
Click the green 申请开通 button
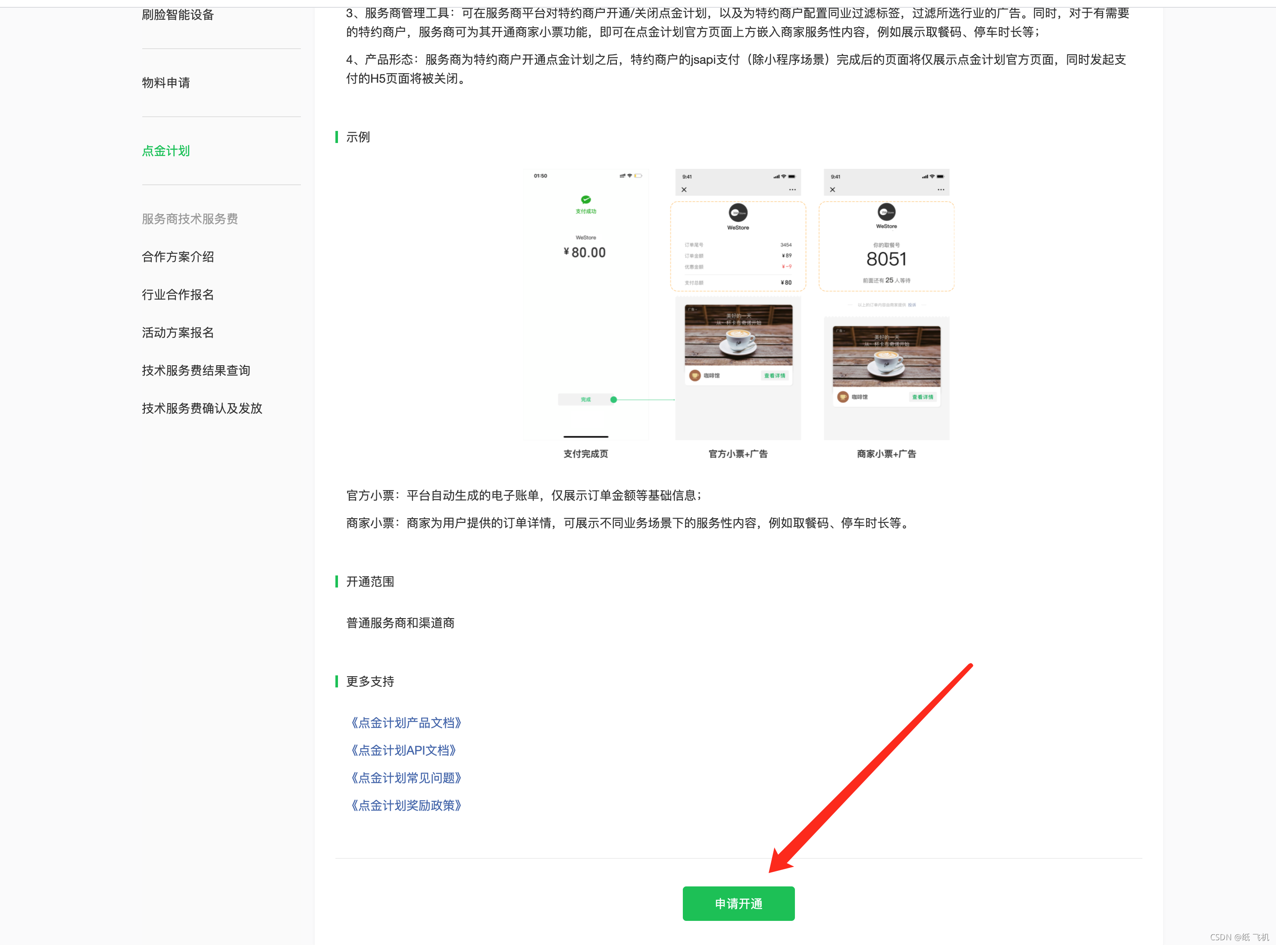pyautogui.click(x=738, y=904)
